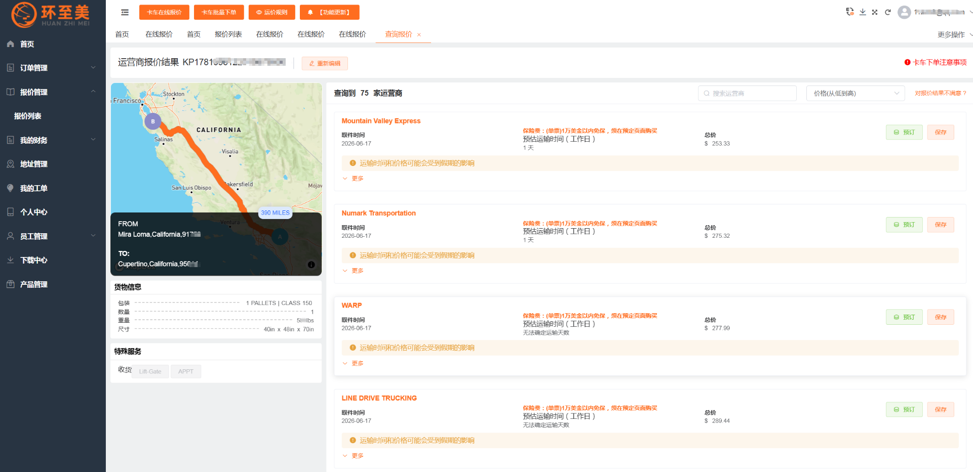
Task: Click the APPT service tag
Action: 186,371
